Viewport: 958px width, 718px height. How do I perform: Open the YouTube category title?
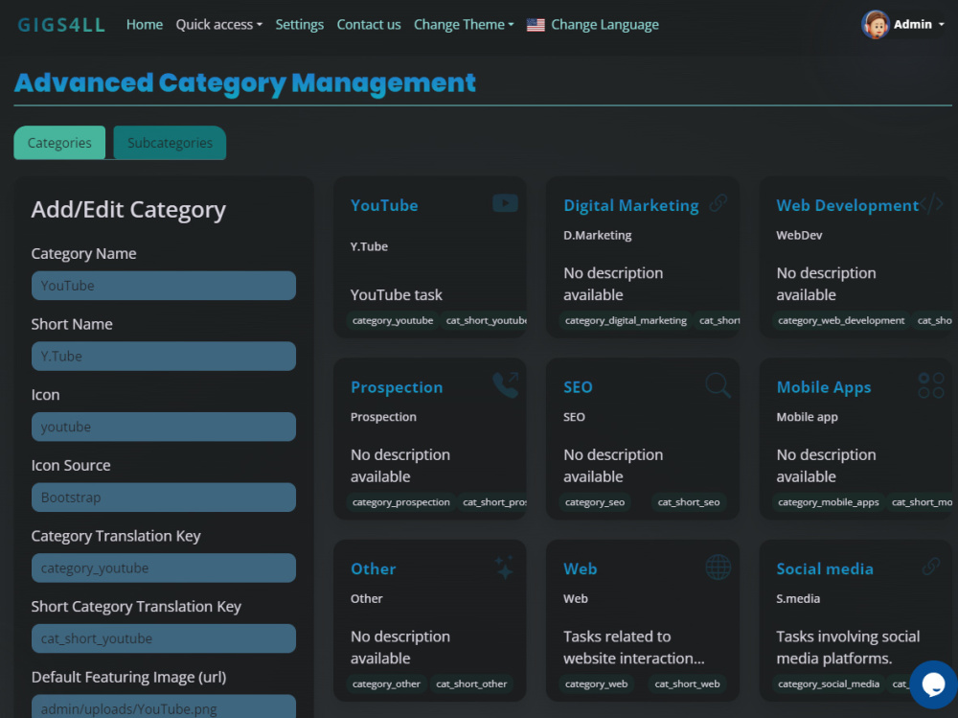tap(384, 205)
